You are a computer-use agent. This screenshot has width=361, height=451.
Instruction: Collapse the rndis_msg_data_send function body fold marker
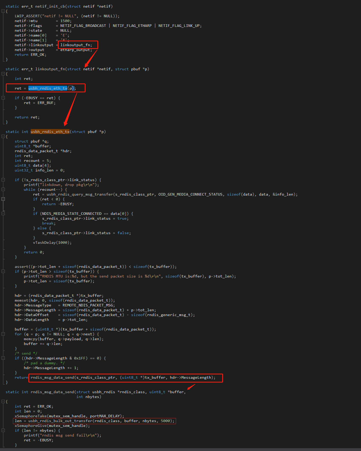(3, 402)
